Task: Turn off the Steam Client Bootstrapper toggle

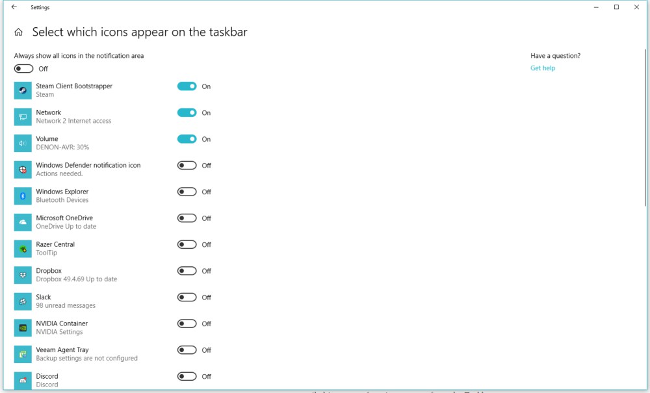Action: [x=187, y=86]
